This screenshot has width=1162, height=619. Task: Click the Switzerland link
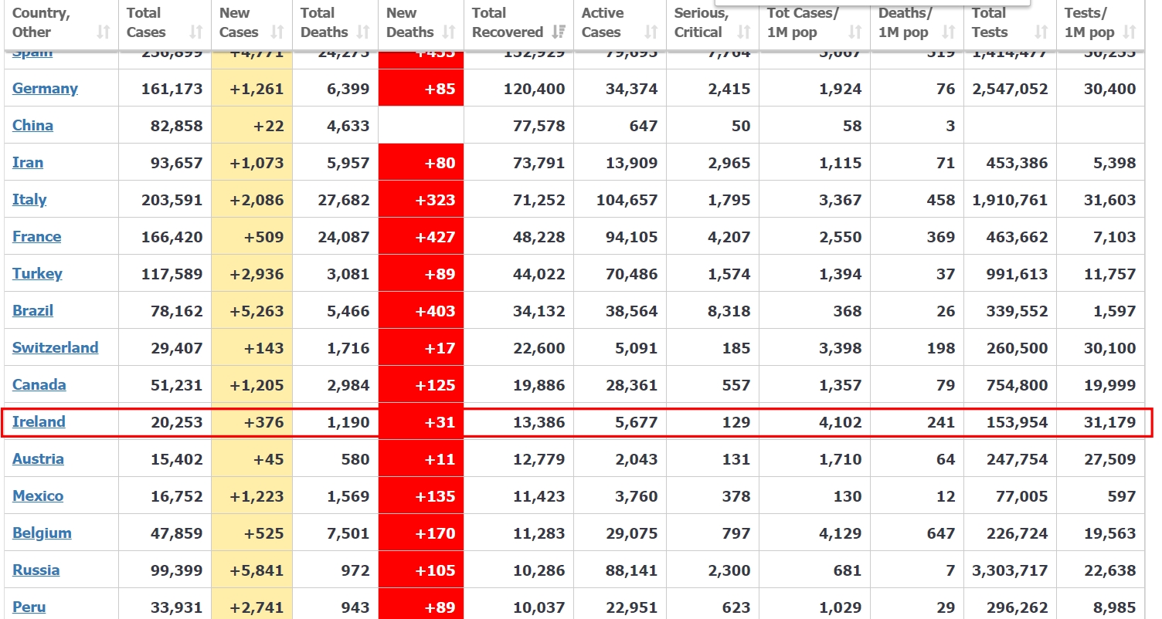(55, 347)
